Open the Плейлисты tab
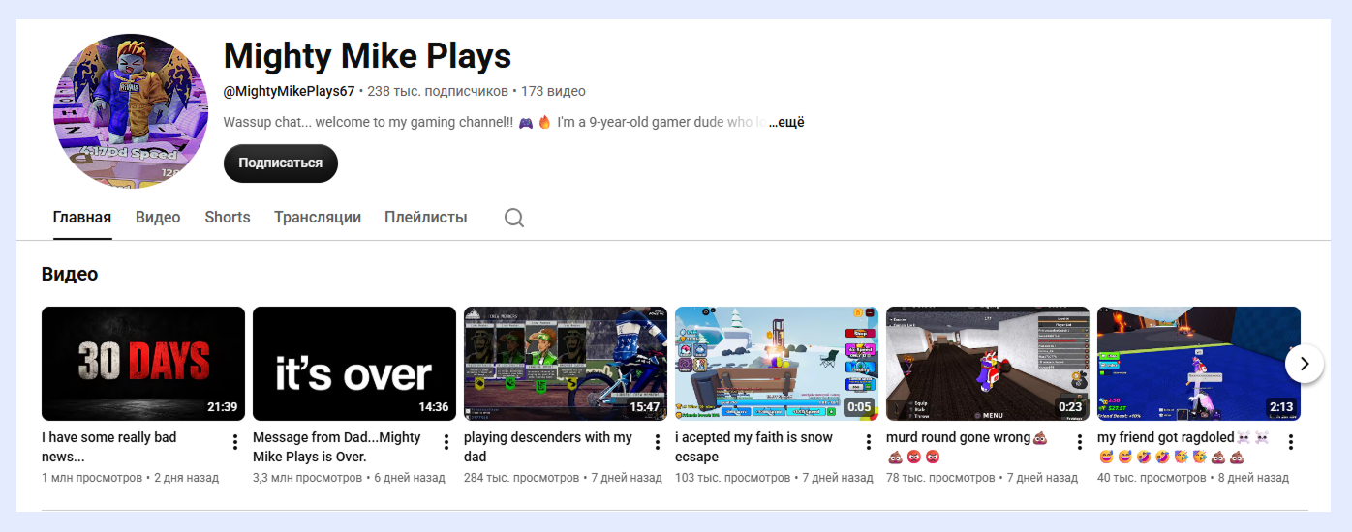1352x532 pixels. pos(426,218)
